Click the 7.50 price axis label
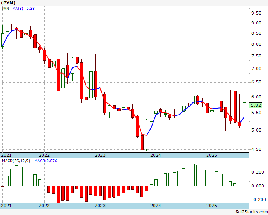The height and width of the screenshot is (215, 268). click(256, 56)
